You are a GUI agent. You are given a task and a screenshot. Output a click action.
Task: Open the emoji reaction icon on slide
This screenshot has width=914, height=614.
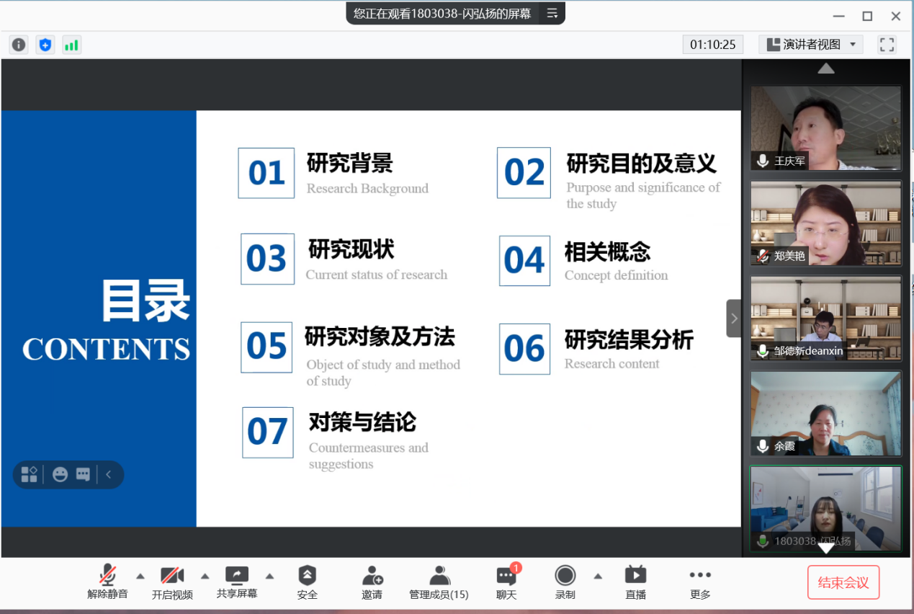pyautogui.click(x=61, y=474)
